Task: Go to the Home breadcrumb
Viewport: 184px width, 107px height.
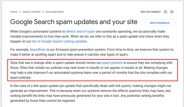Action: click(x=14, y=12)
